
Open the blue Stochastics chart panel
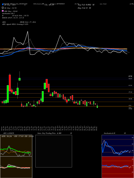[x=118, y=146]
